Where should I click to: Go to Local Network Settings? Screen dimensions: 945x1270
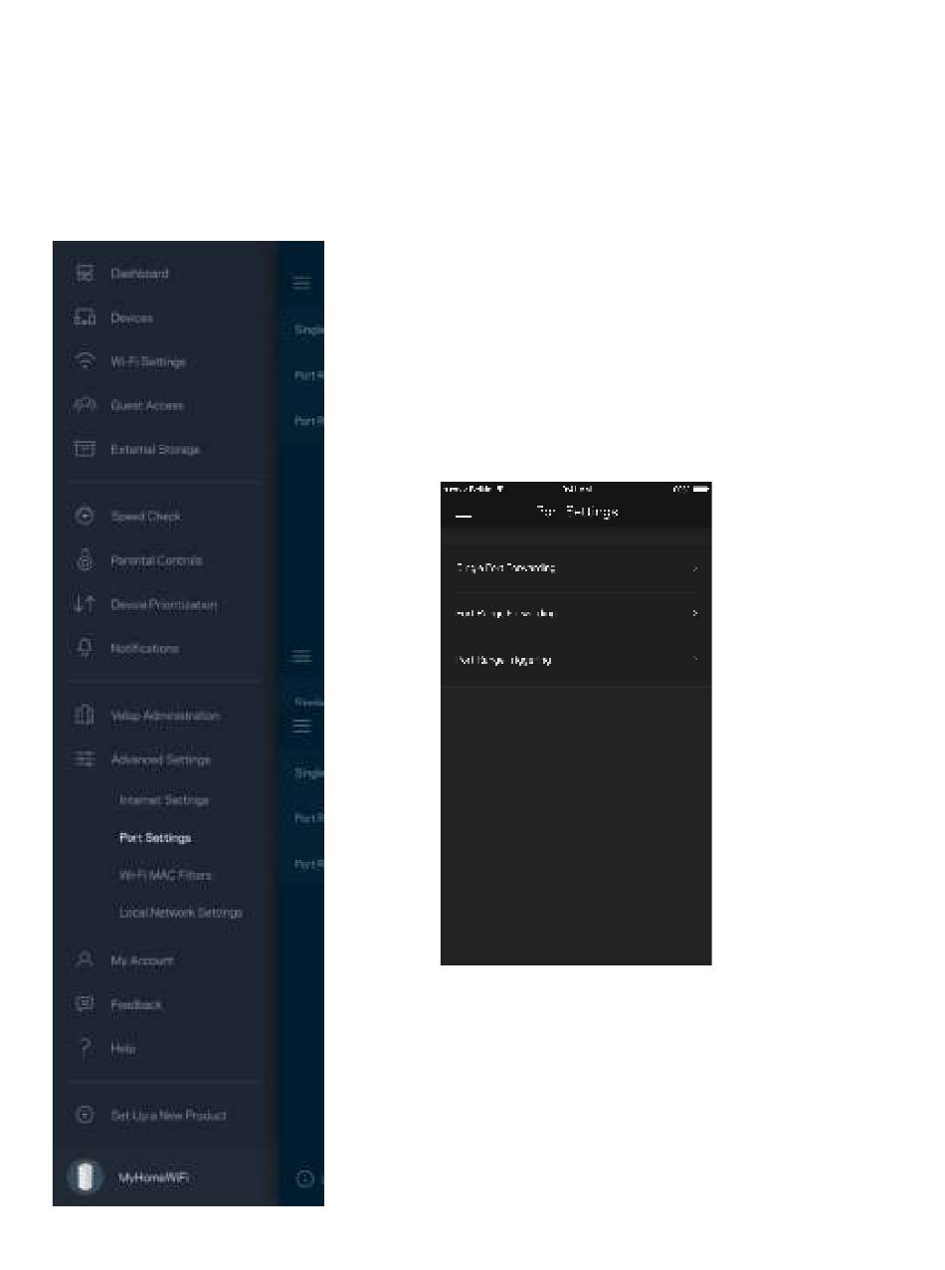[181, 913]
